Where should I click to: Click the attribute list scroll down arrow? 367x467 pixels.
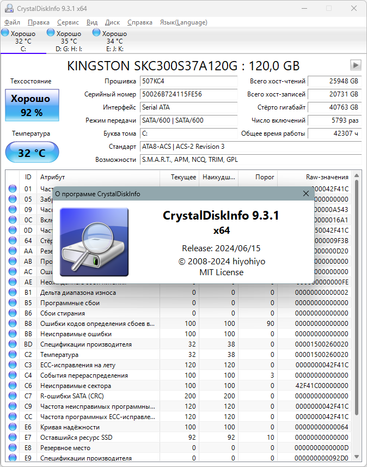[357, 457]
